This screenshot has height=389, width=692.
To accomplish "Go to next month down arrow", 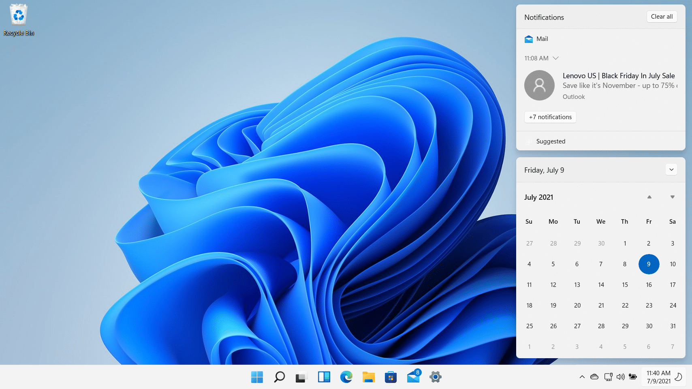I will point(673,197).
